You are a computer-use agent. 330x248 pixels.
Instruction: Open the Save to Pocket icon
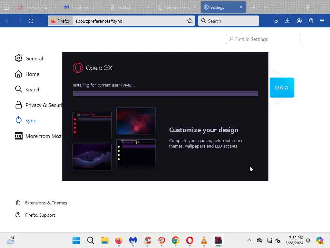point(276,21)
